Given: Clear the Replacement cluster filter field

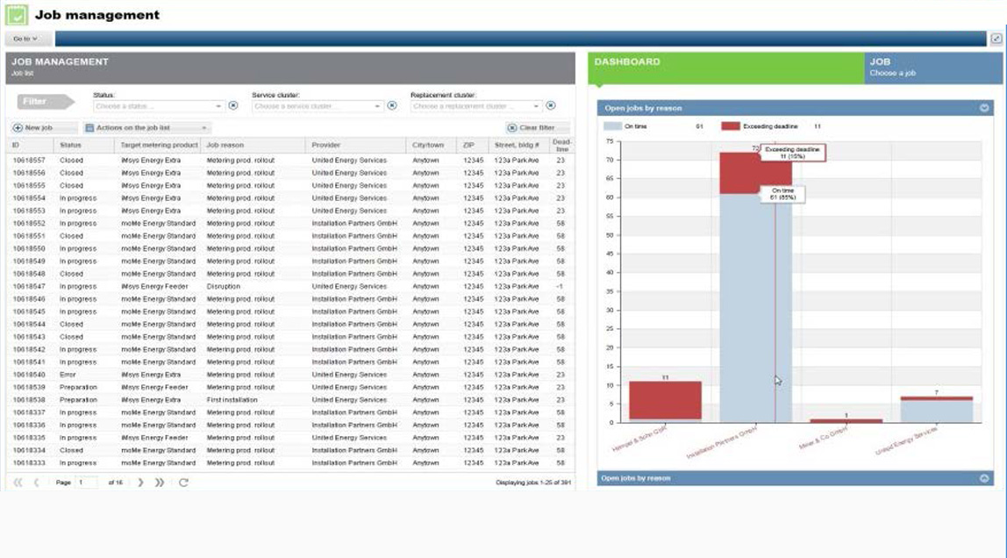Looking at the screenshot, I should pyautogui.click(x=550, y=104).
